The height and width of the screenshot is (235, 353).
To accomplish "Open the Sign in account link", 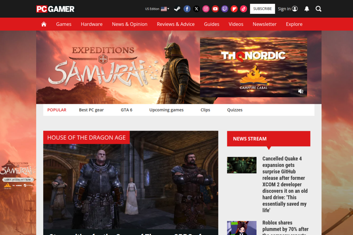I will pyautogui.click(x=288, y=9).
